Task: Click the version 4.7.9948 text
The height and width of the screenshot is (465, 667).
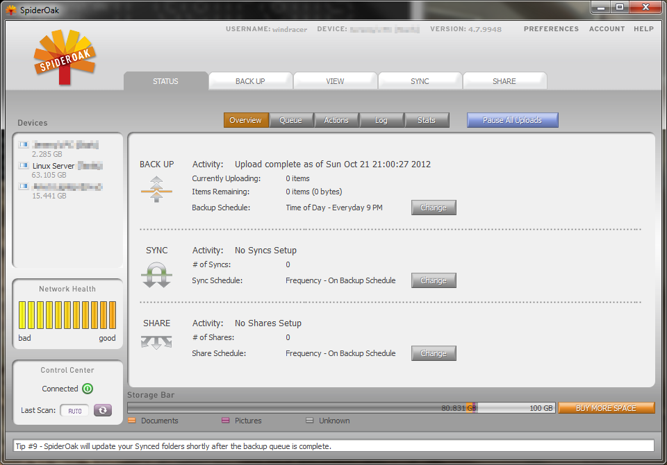Action: (485, 29)
